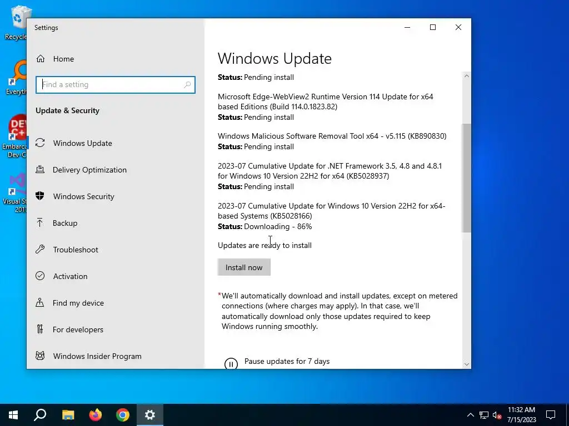The height and width of the screenshot is (426, 569).
Task: Click Updates are ready to install text
Action: coord(264,245)
